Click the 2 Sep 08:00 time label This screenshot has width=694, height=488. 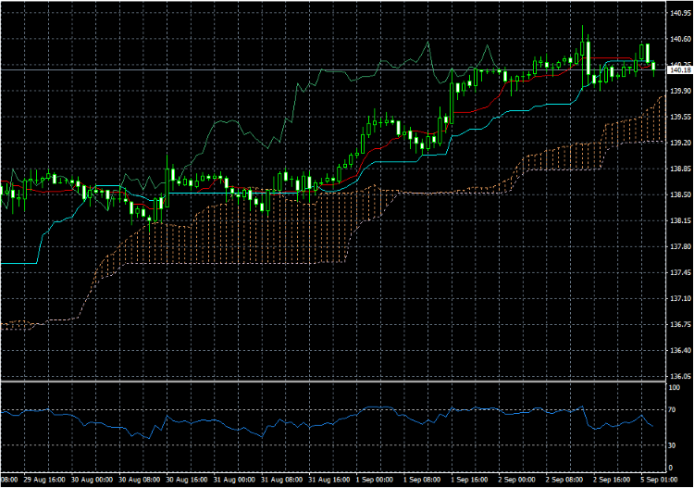pyautogui.click(x=564, y=480)
